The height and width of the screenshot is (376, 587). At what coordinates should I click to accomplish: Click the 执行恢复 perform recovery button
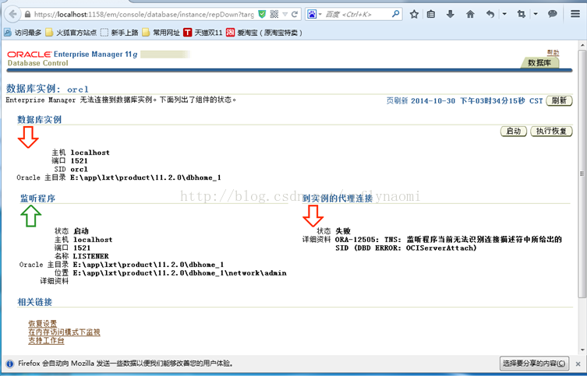point(551,132)
